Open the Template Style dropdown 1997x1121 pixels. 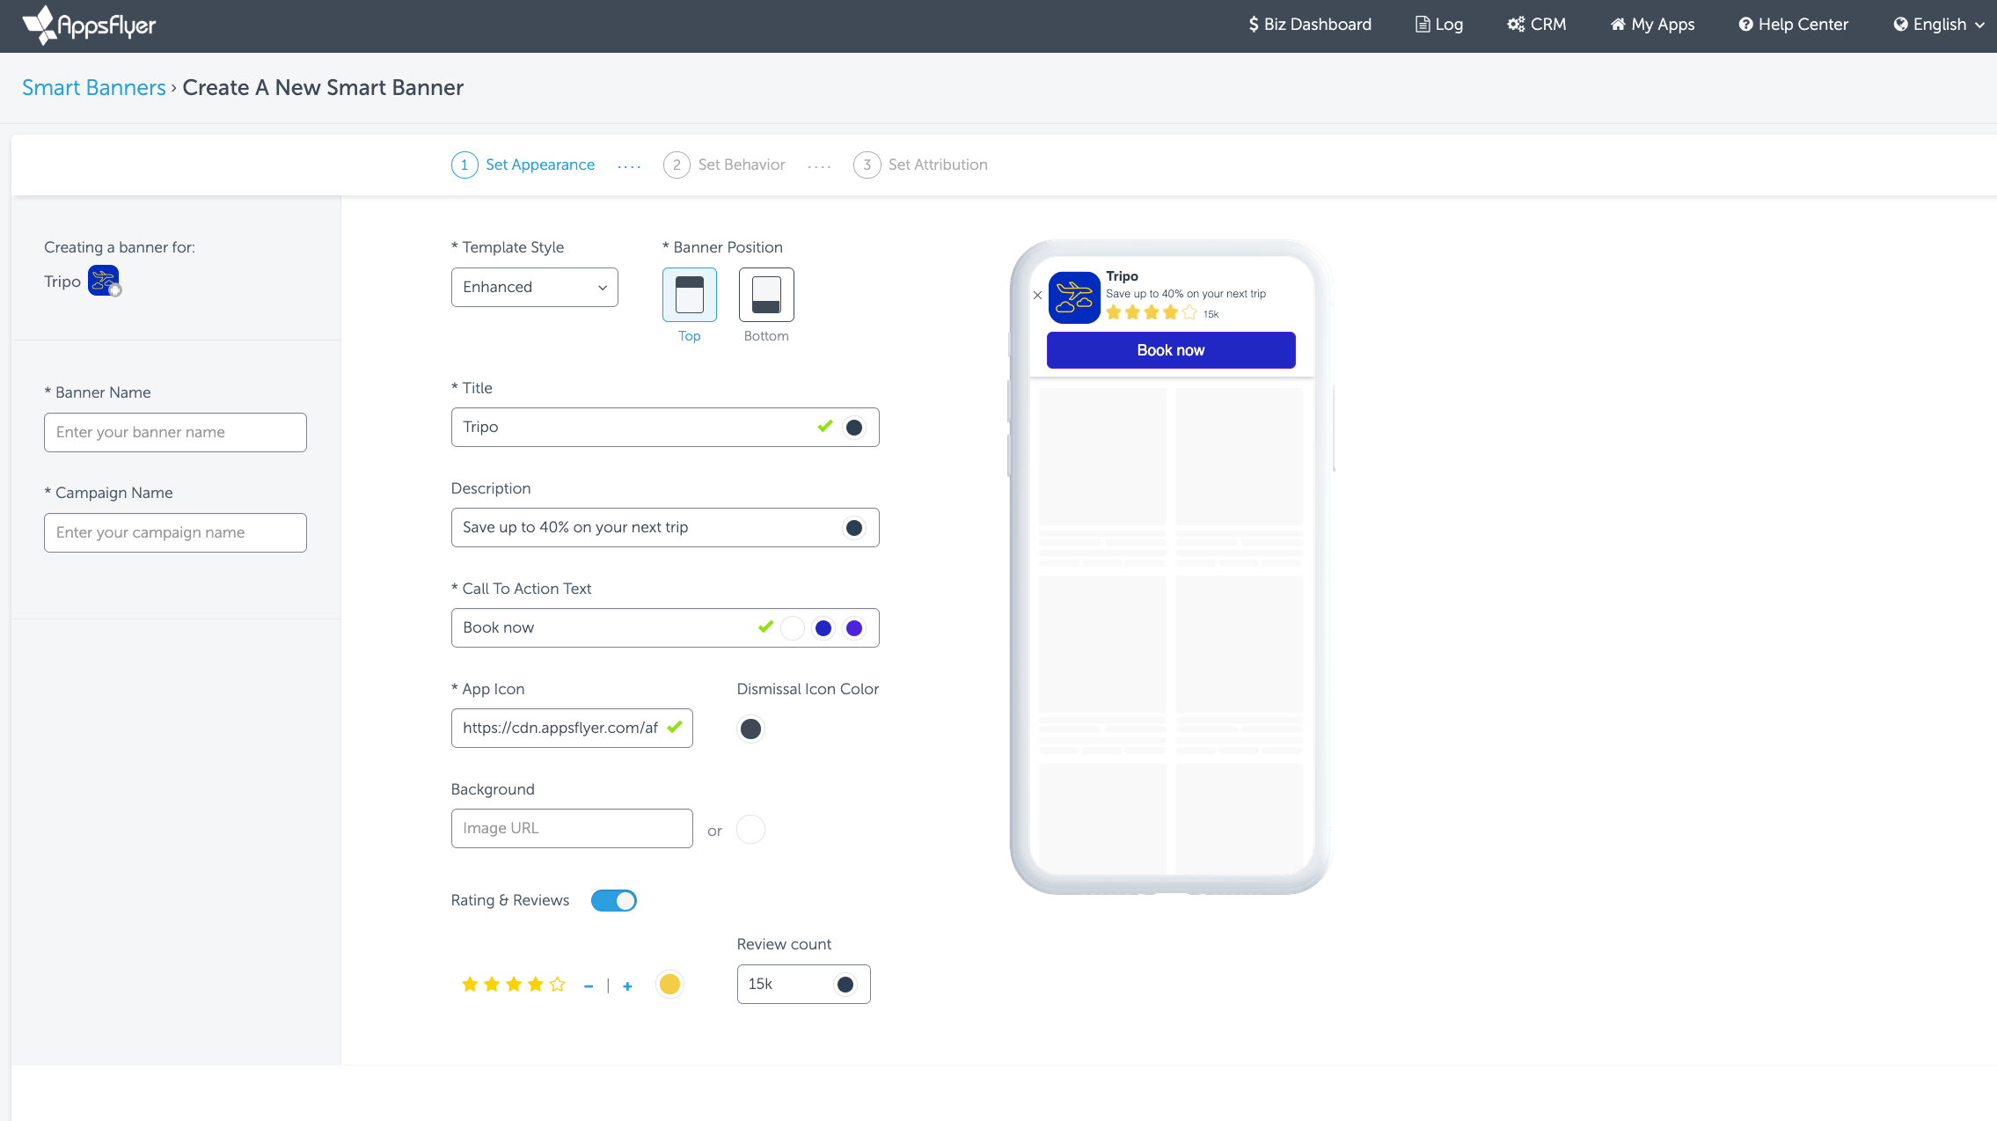534,287
